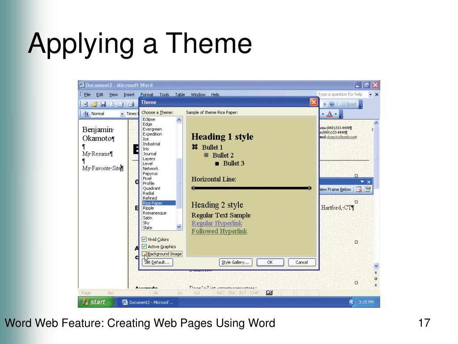
Task: Toggle the Active Graphics checkbox
Action: coord(144,247)
